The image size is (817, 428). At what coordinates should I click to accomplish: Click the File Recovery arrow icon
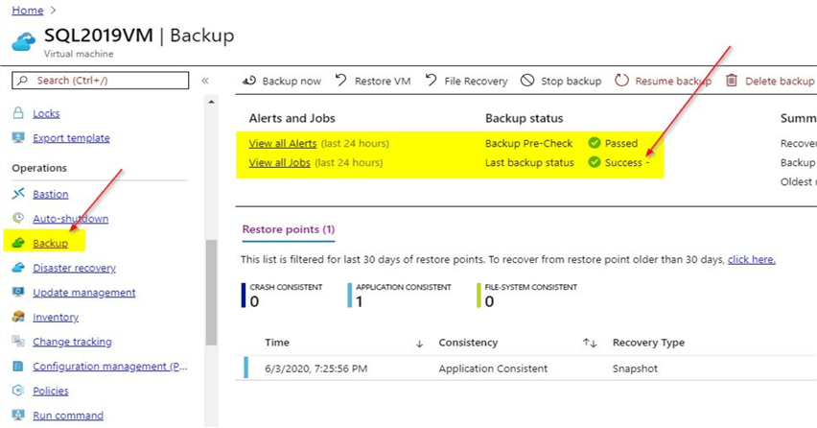(x=431, y=81)
